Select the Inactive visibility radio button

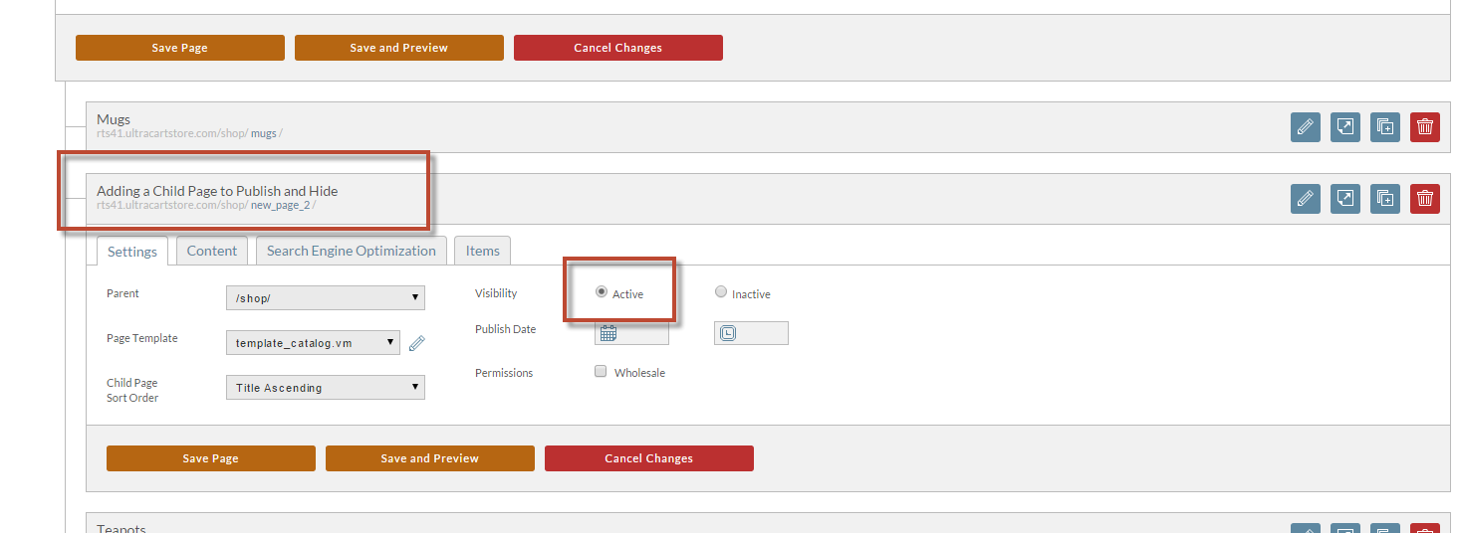tap(721, 292)
